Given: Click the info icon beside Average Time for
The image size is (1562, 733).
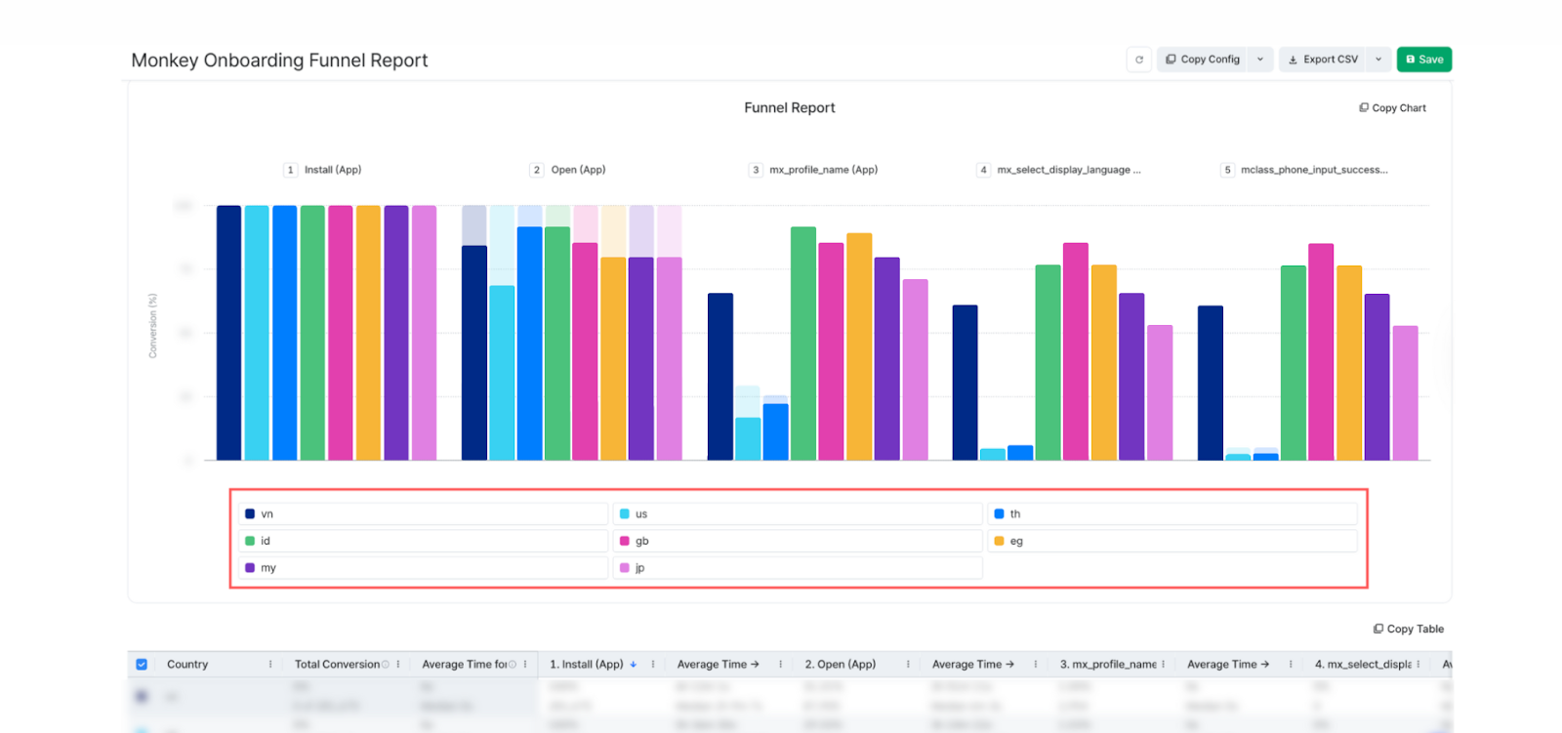Looking at the screenshot, I should click(513, 665).
